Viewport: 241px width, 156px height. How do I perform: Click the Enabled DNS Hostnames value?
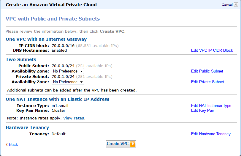point(59,51)
